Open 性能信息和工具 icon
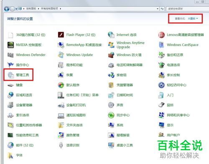 (10, 135)
